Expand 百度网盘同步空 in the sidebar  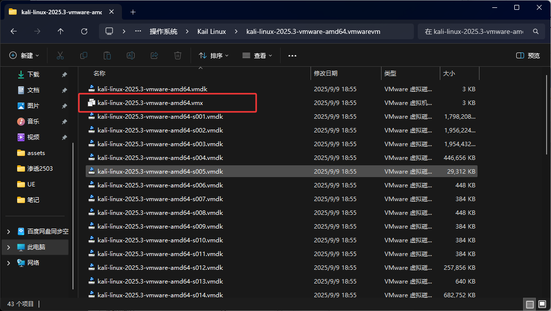(8, 232)
